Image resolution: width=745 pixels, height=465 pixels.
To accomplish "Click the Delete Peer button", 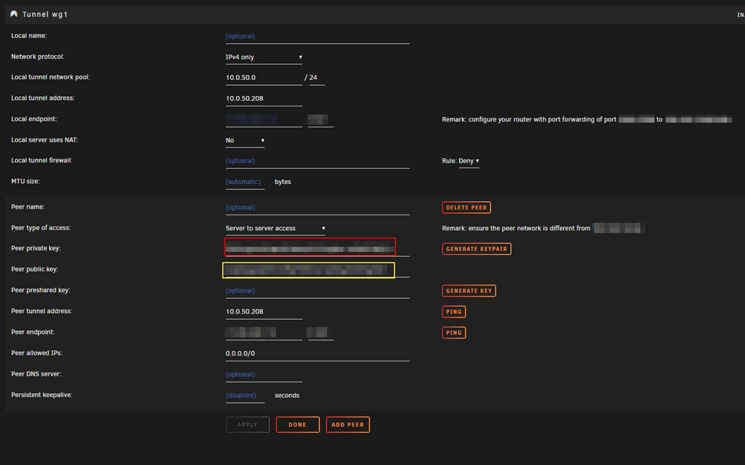I will 466,207.
